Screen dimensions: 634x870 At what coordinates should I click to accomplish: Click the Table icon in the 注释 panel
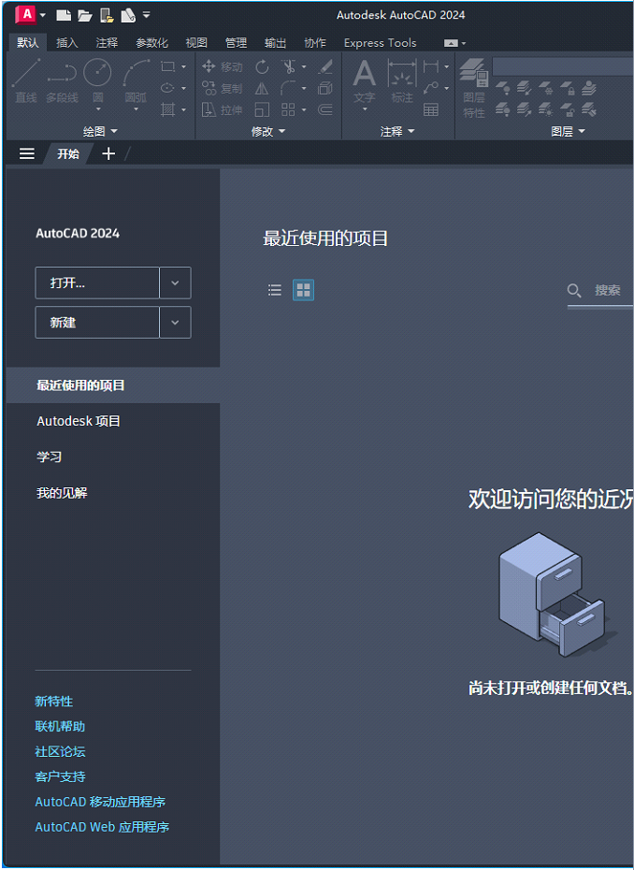click(431, 109)
